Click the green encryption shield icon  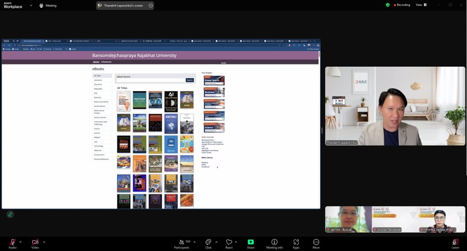click(388, 5)
